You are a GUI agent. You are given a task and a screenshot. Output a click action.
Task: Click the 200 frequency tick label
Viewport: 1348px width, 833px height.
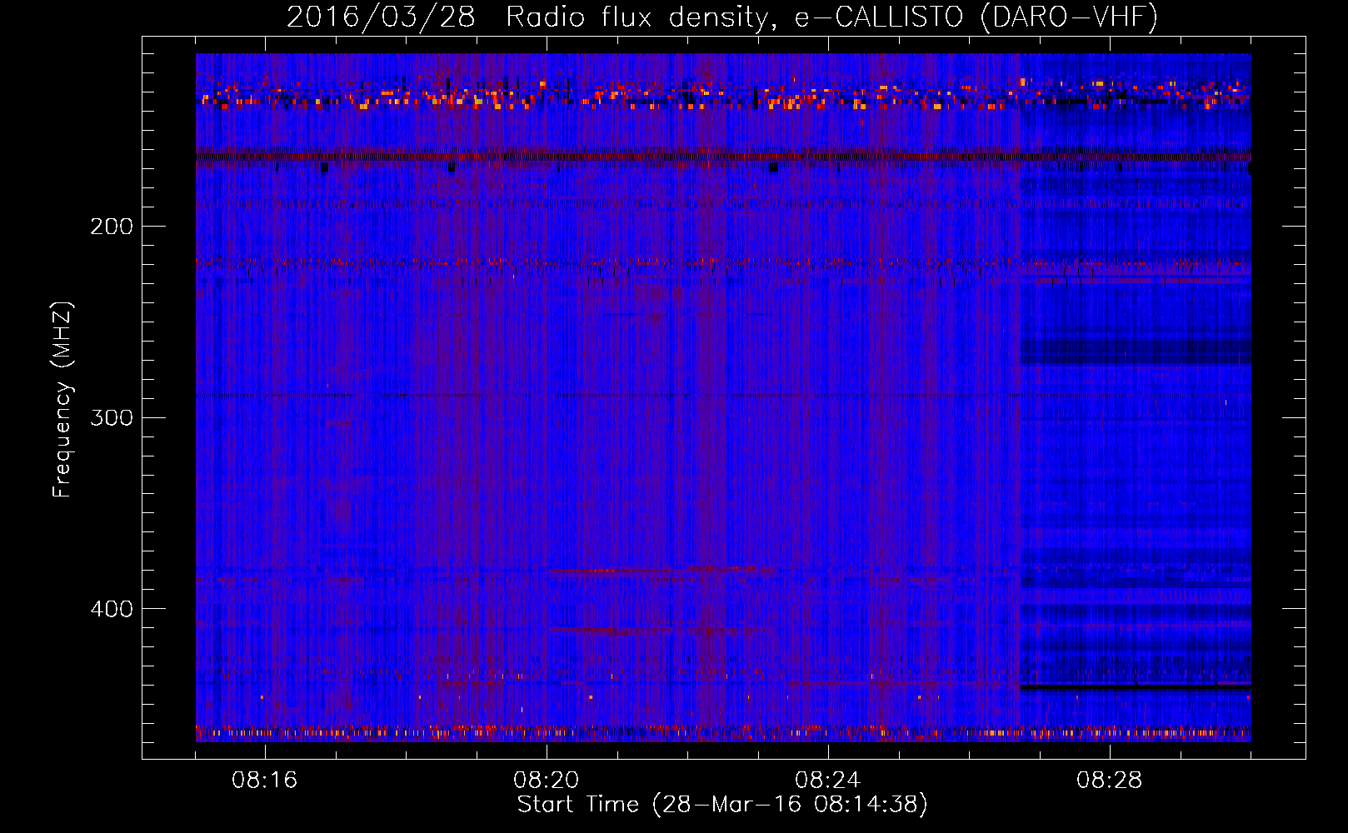pos(112,227)
